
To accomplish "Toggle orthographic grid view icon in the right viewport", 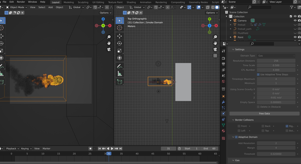I will (x=215, y=56).
